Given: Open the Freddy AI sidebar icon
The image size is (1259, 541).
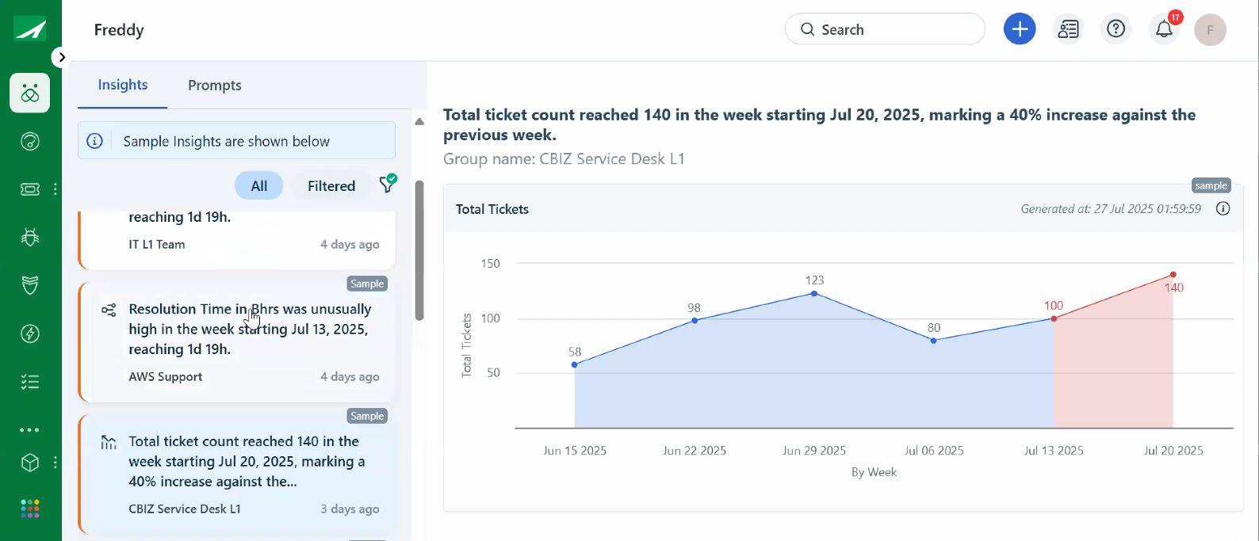Looking at the screenshot, I should (30, 93).
